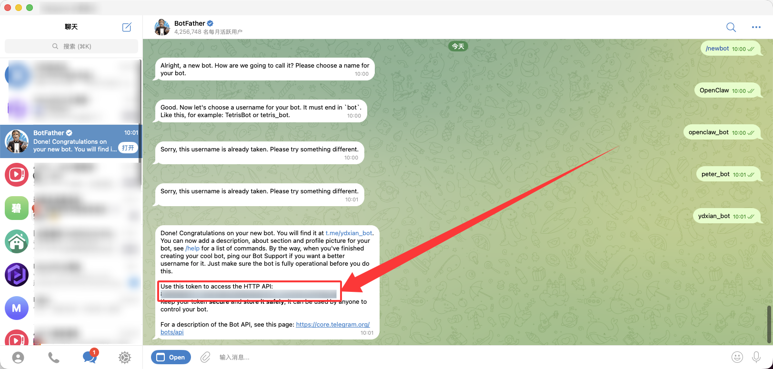Open the emoji picker
The image size is (773, 369).
[737, 357]
